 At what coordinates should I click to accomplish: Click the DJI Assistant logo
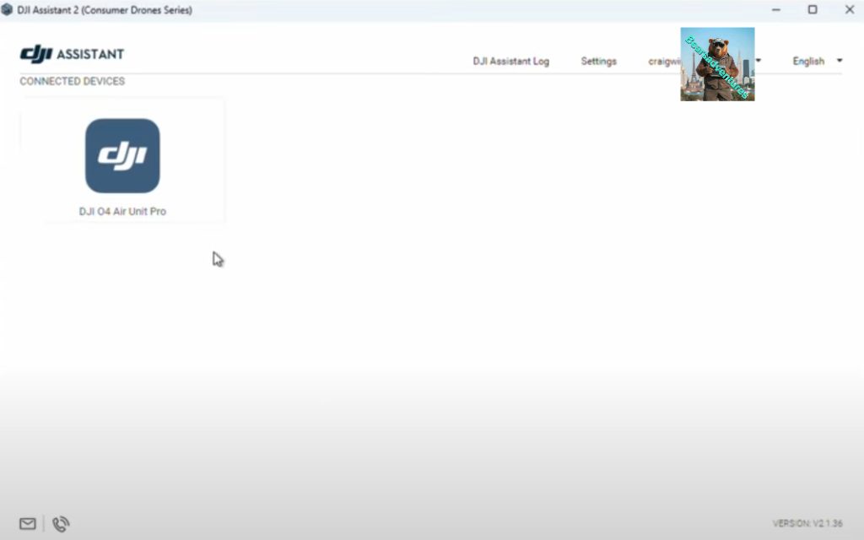tap(36, 54)
